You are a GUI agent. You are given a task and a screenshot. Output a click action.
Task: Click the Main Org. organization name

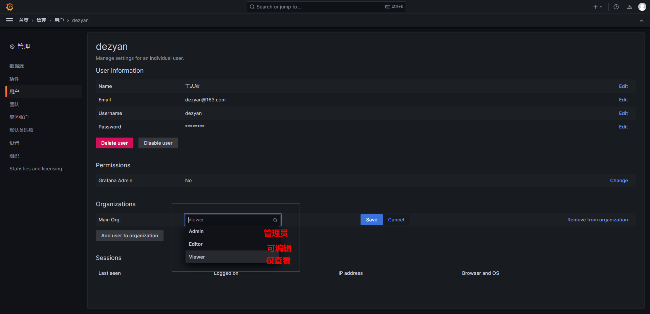click(x=110, y=220)
